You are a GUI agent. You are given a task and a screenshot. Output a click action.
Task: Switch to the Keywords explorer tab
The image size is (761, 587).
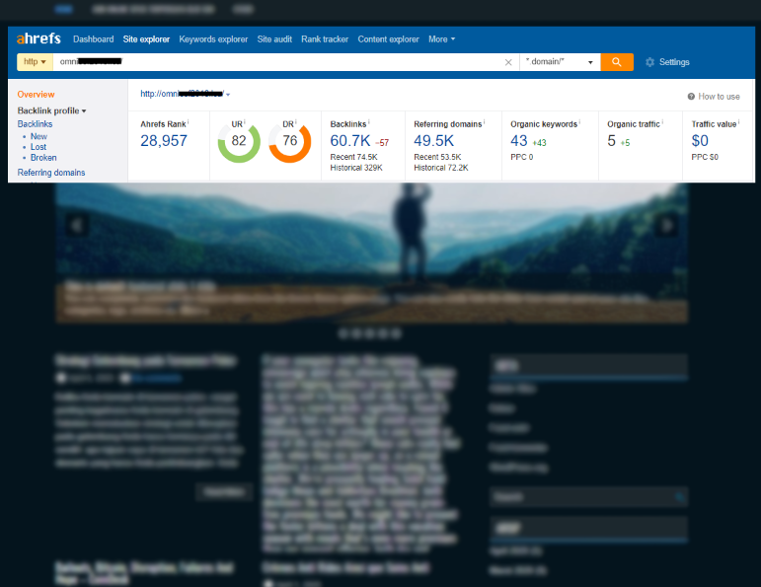(213, 39)
